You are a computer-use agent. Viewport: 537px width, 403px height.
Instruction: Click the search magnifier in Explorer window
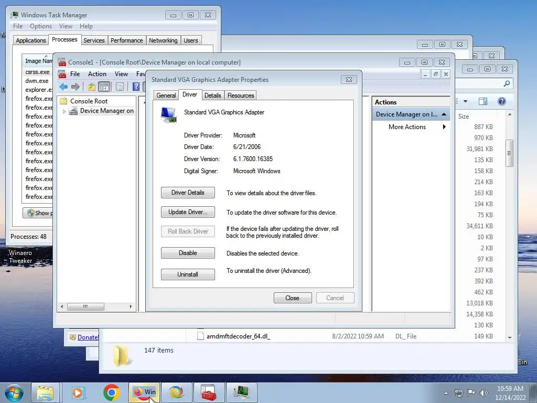pos(507,83)
